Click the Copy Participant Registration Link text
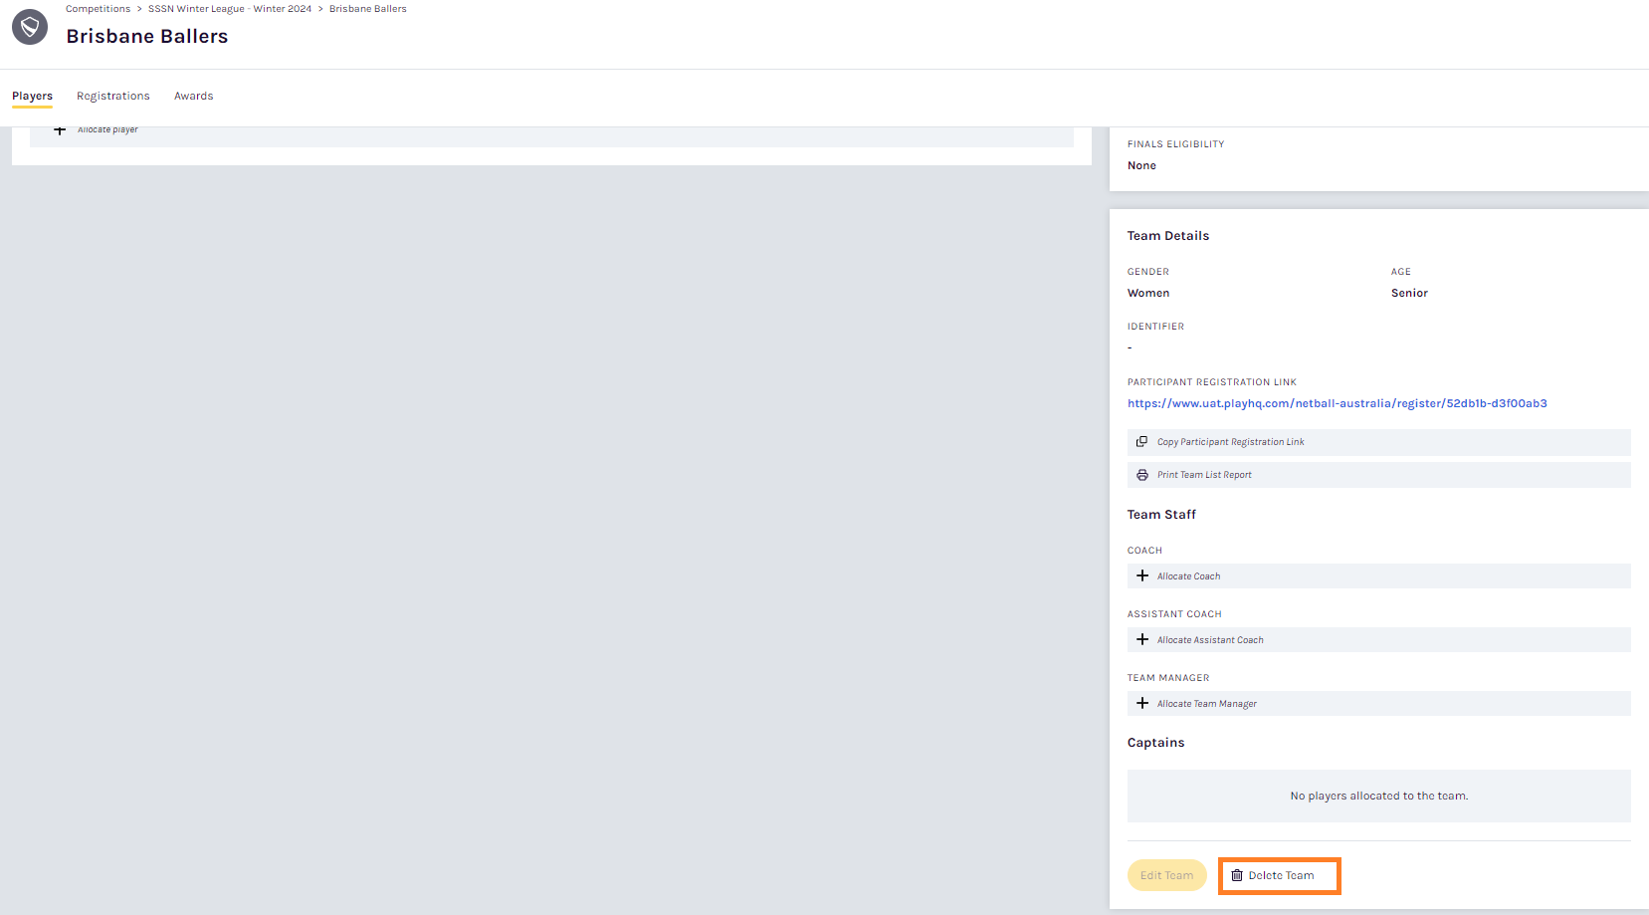The image size is (1649, 915). [x=1230, y=442]
